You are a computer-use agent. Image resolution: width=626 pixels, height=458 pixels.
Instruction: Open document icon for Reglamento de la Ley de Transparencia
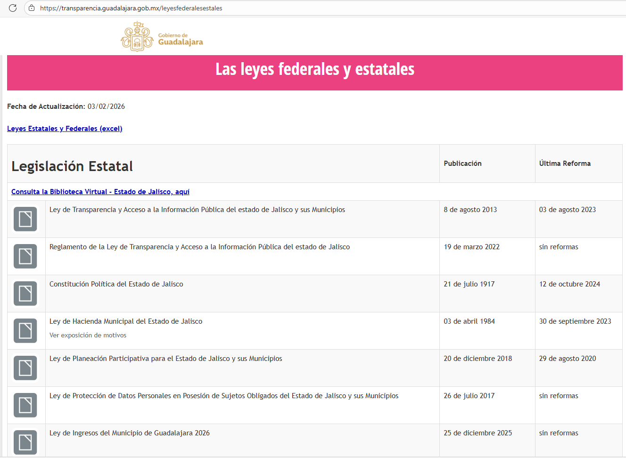coord(25,256)
